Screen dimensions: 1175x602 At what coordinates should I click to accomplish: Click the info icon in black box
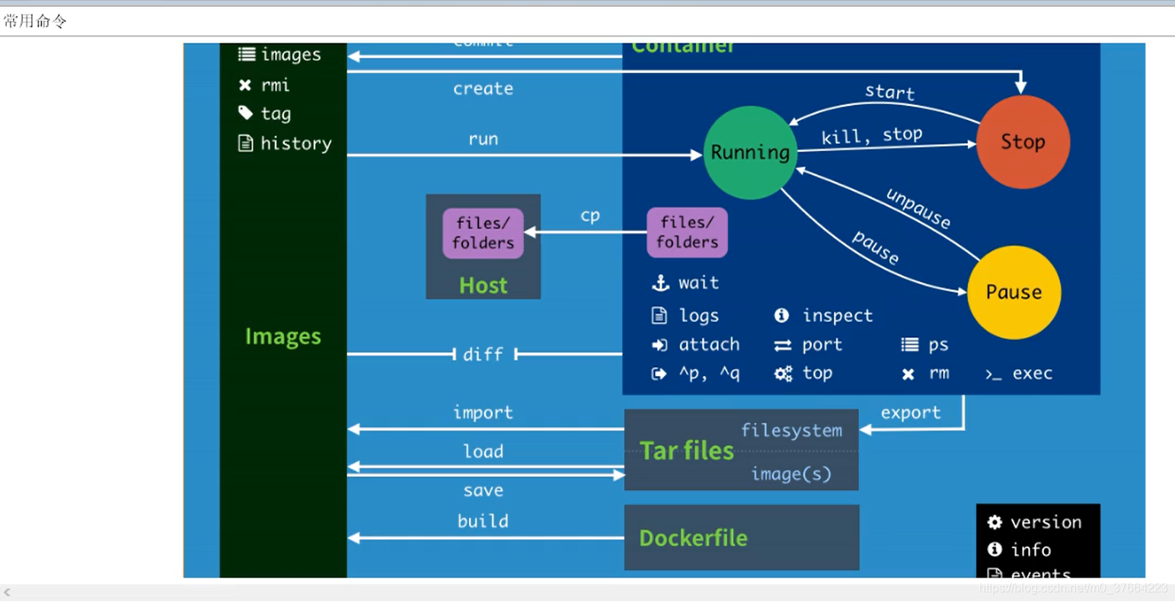coord(995,549)
